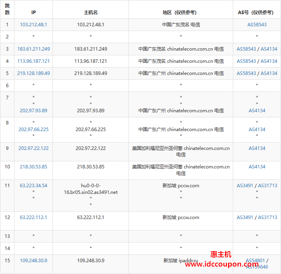Click AS4134 link in hop 7 row
The image size is (281, 274).
click(x=257, y=111)
